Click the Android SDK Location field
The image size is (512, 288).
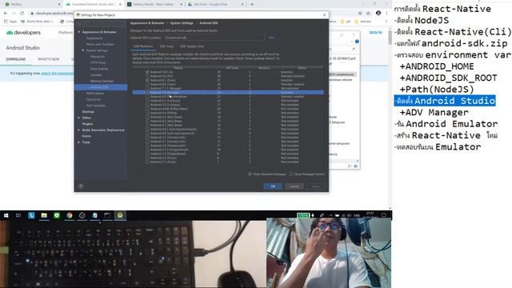[x=214, y=38]
